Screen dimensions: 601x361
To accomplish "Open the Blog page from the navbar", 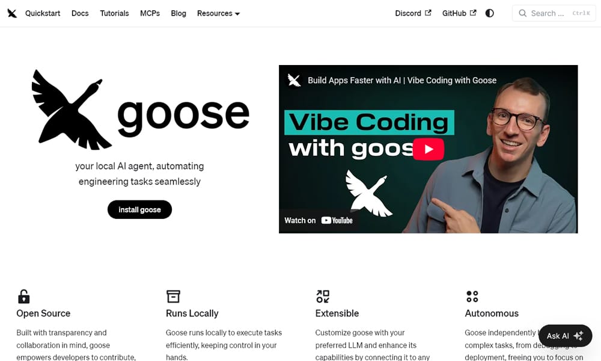I will pos(178,13).
